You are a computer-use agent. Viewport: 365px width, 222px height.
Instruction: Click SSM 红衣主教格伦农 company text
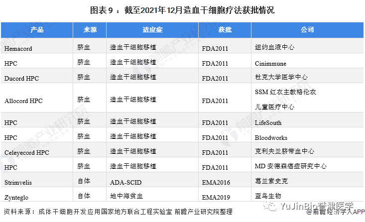pos(285,92)
